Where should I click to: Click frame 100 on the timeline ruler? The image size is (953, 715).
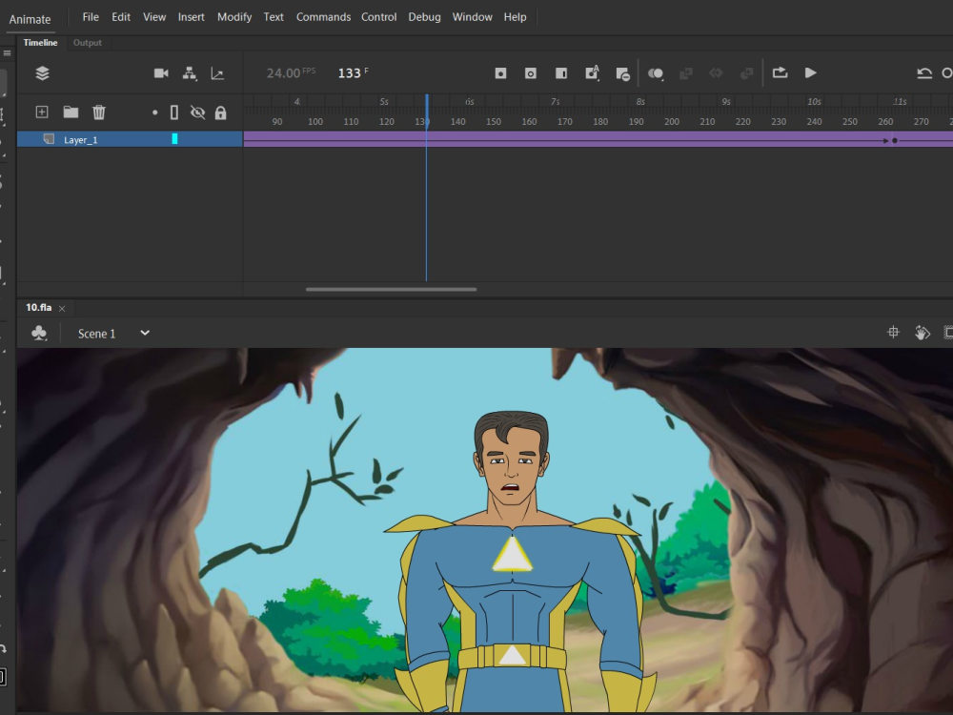[315, 122]
